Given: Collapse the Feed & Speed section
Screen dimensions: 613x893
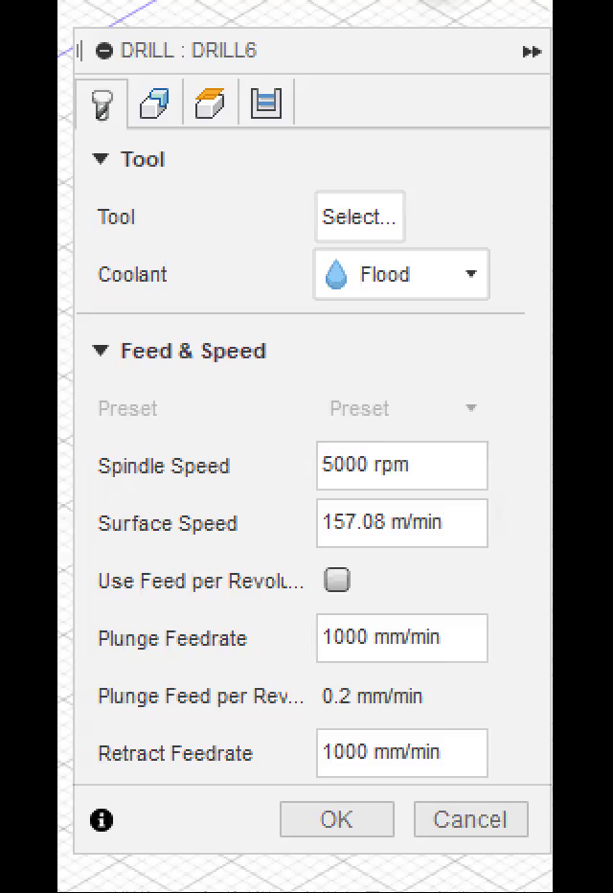Looking at the screenshot, I should pos(101,351).
